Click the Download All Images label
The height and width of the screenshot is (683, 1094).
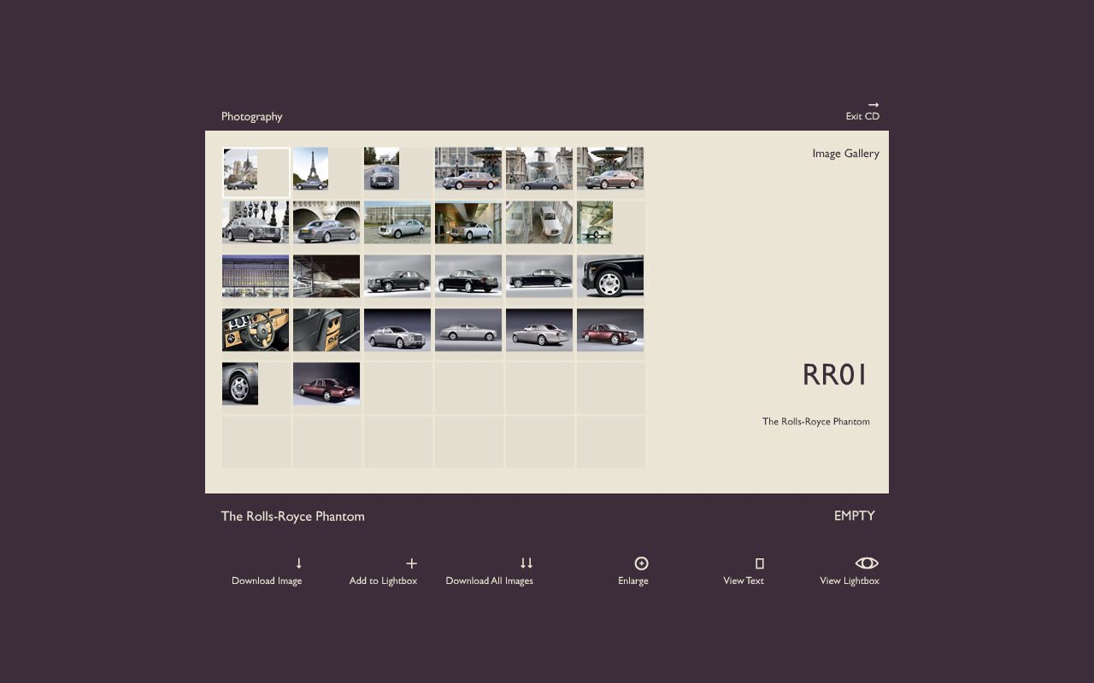click(489, 581)
